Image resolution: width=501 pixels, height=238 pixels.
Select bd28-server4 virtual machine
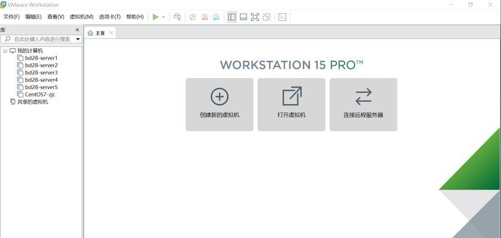pos(41,80)
